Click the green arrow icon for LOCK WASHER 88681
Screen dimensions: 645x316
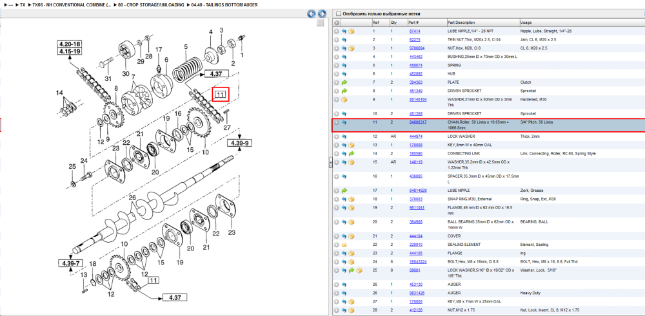352,270
